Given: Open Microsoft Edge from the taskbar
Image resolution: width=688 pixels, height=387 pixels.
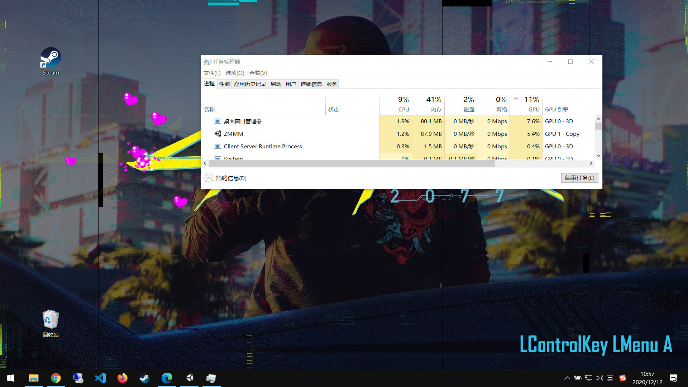Looking at the screenshot, I should pyautogui.click(x=167, y=378).
